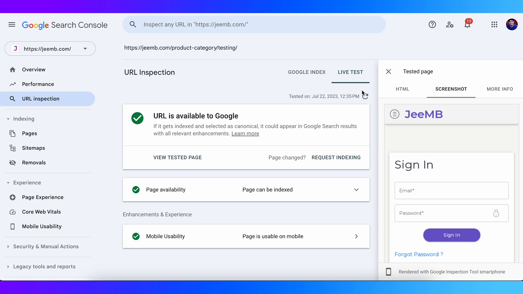Open Sitemaps in sidebar
Viewport: 523px width, 294px height.
[34, 148]
